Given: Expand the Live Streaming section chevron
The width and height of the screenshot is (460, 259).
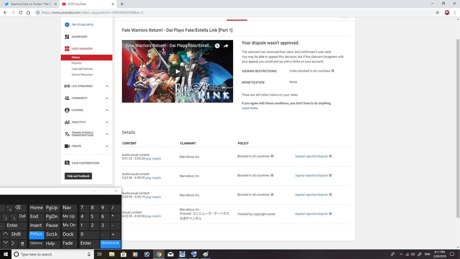Looking at the screenshot, I should 107,86.
